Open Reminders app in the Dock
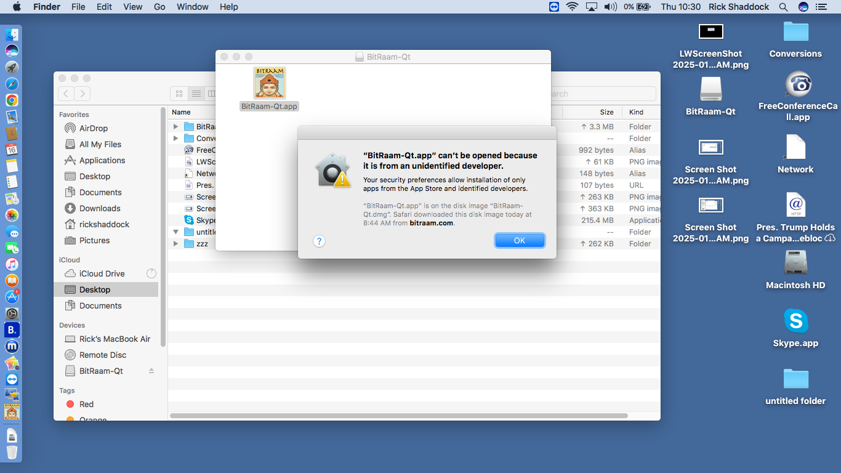The height and width of the screenshot is (473, 841). coord(12,182)
